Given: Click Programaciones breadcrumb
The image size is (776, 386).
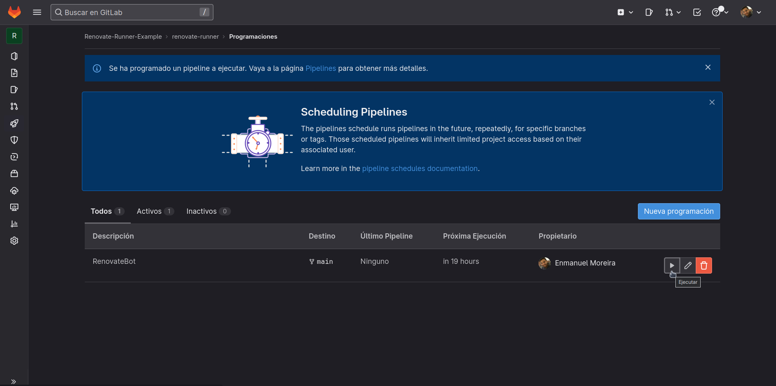Looking at the screenshot, I should pos(253,37).
